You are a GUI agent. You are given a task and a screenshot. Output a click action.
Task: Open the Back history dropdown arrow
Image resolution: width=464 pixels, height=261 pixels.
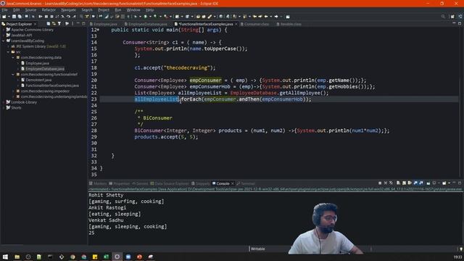click(270, 17)
